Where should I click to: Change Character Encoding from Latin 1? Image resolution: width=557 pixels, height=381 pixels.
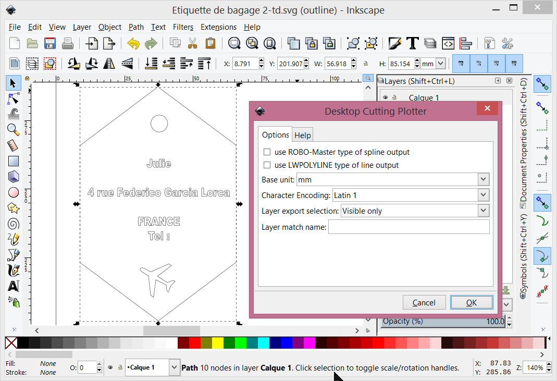pos(483,194)
